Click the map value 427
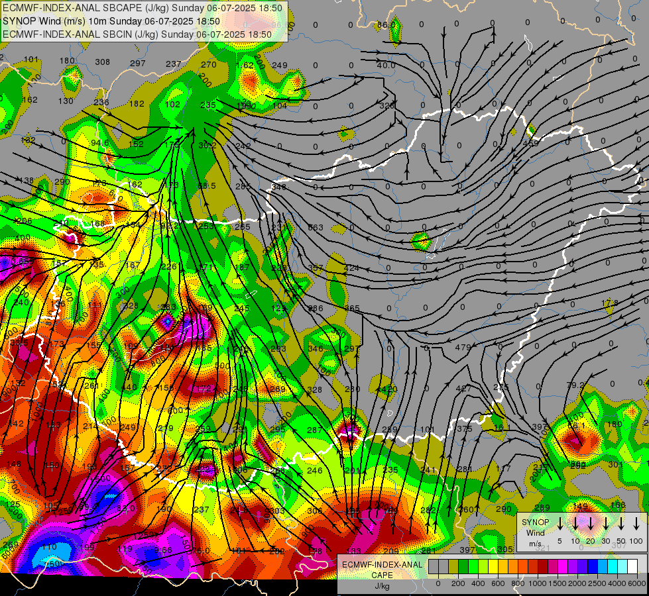The image size is (649, 596). click(x=463, y=388)
